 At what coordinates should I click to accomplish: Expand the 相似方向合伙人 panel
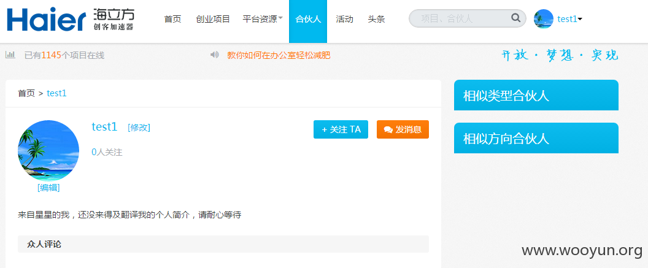(x=536, y=138)
